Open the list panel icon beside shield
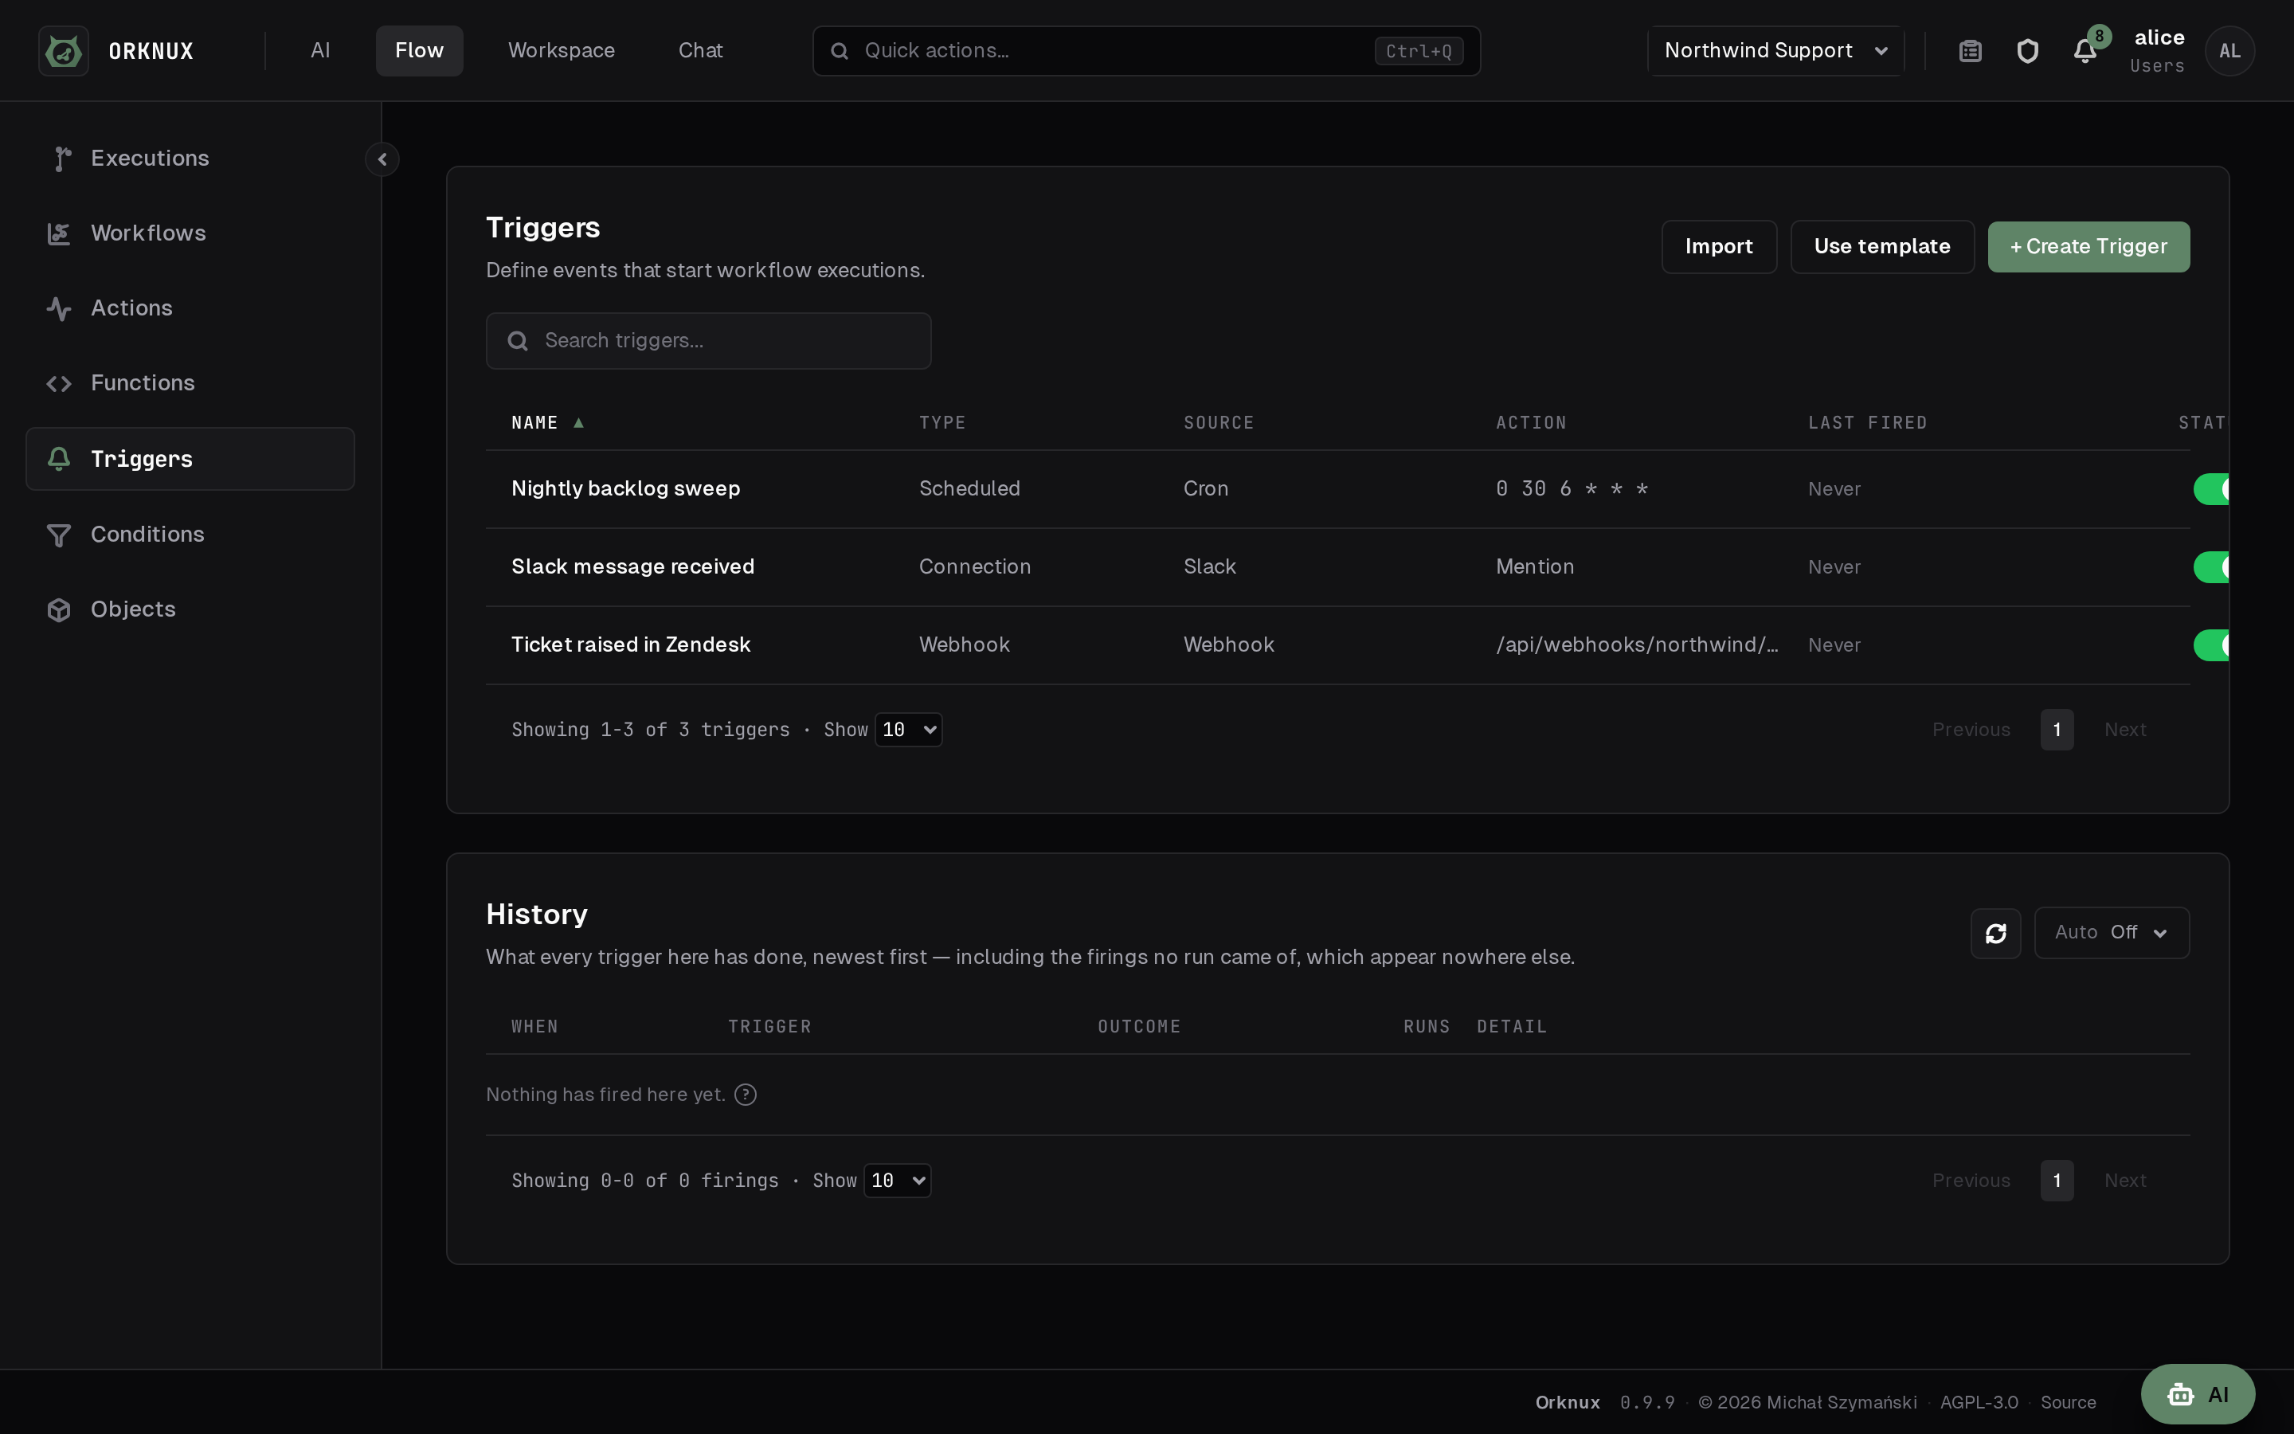The image size is (2294, 1434). click(x=1971, y=51)
